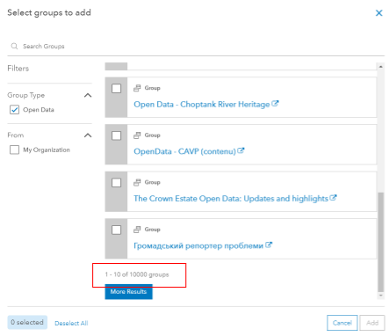Viewport: 389px width, 336px height.
Task: Click group type icon in Громадський репортер card
Action: (137, 230)
